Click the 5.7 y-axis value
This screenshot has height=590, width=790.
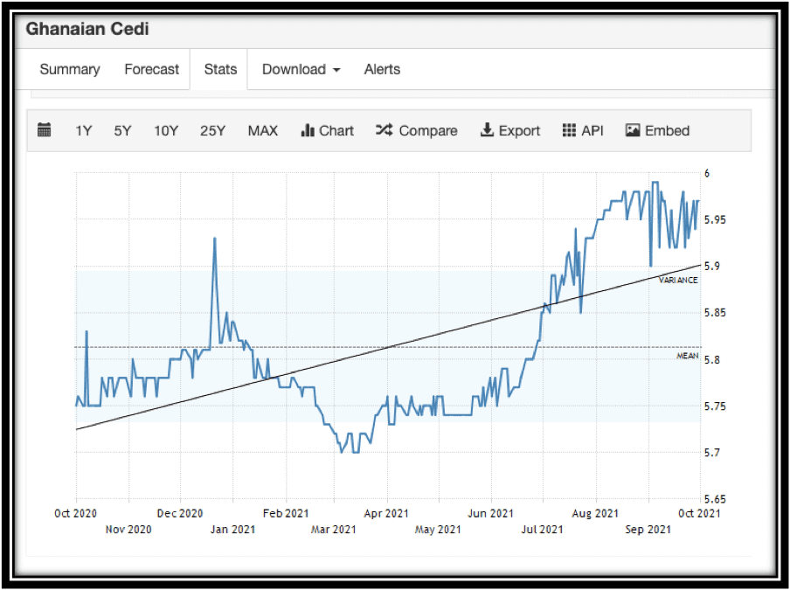point(710,453)
